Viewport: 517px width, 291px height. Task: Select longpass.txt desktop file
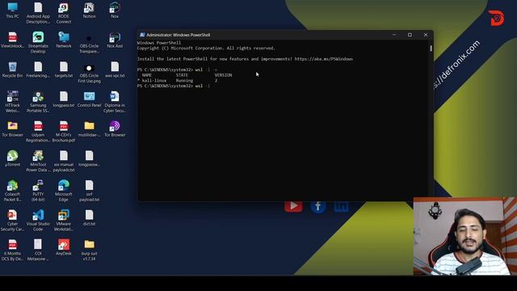click(x=64, y=99)
